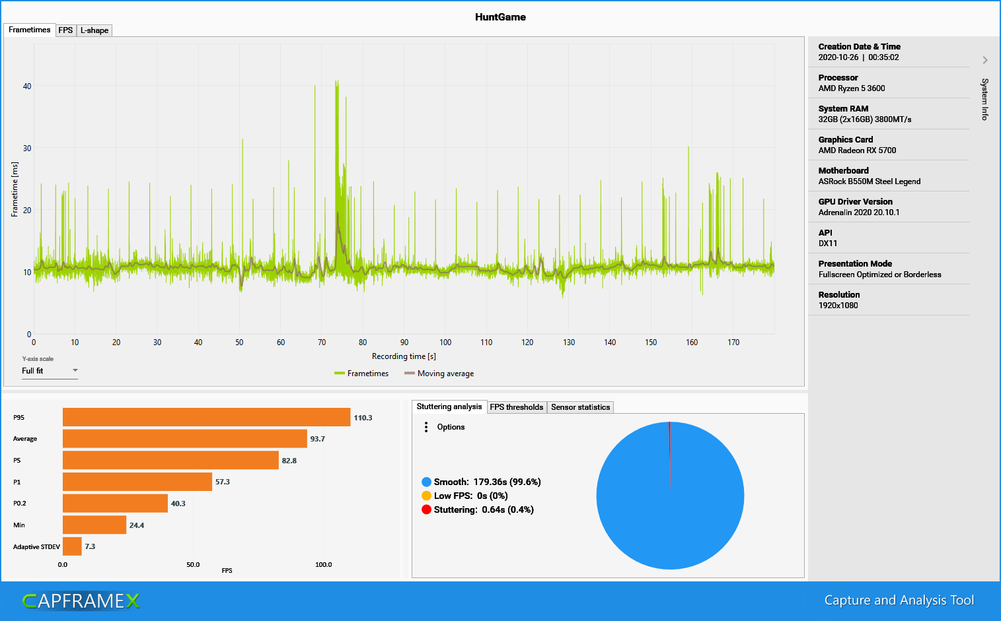Viewport: 1001px width, 621px height.
Task: Open the three-dot Options menu icon
Action: [426, 427]
